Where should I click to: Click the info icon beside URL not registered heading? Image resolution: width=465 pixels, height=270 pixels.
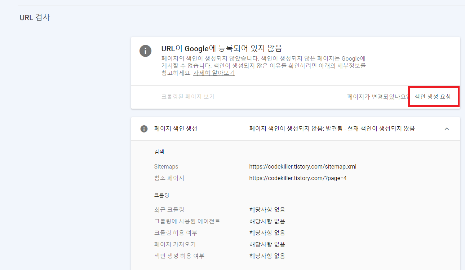pyautogui.click(x=145, y=51)
